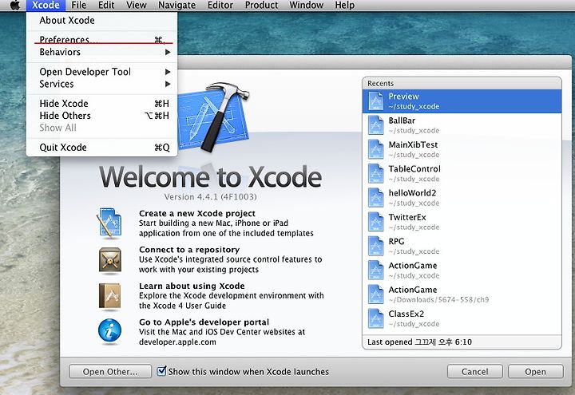Click the Xcode User Guide book icon
The width and height of the screenshot is (575, 395).
109,296
